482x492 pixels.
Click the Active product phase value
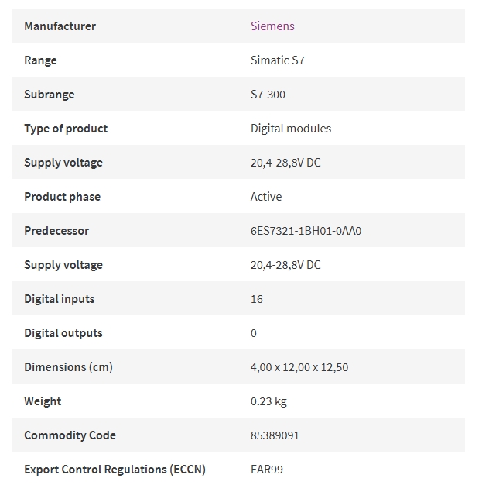tap(266, 197)
